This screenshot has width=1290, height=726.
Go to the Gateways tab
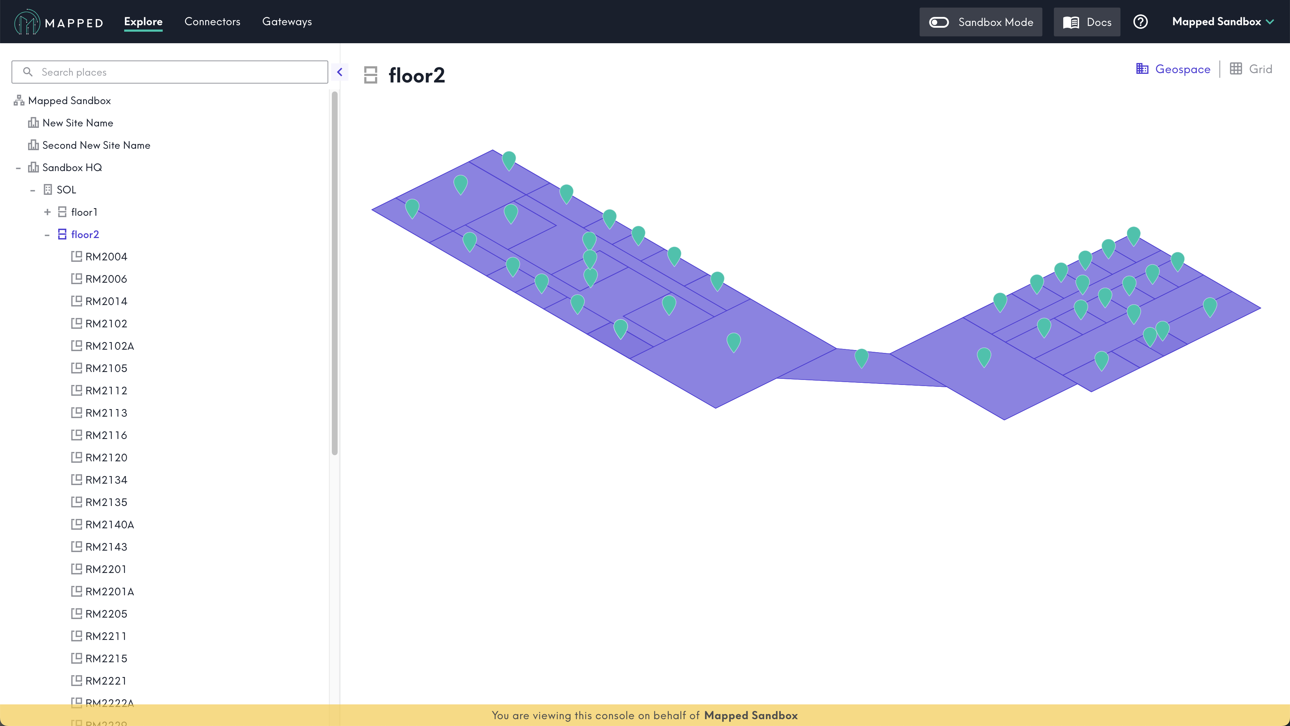[287, 22]
